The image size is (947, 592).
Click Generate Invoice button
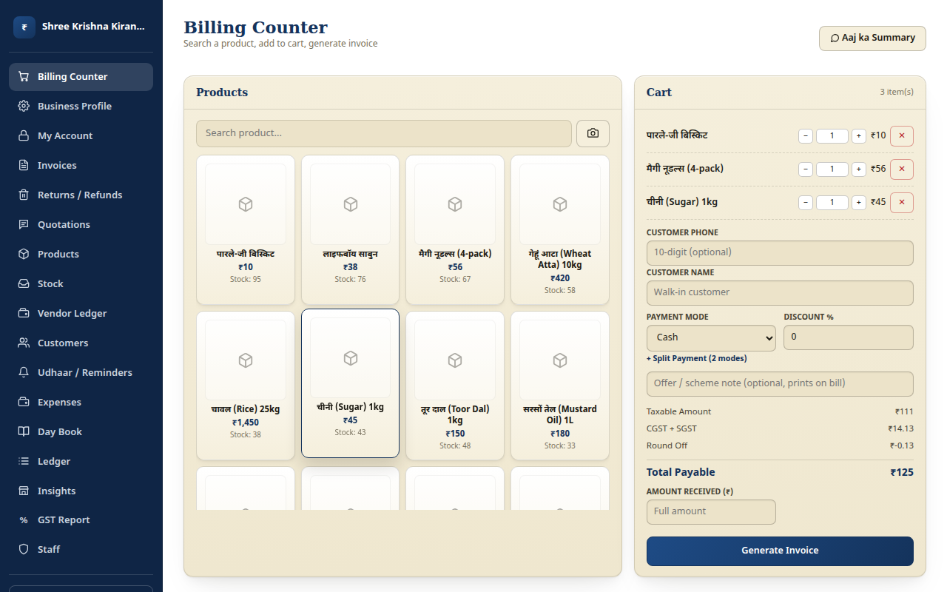click(x=780, y=551)
